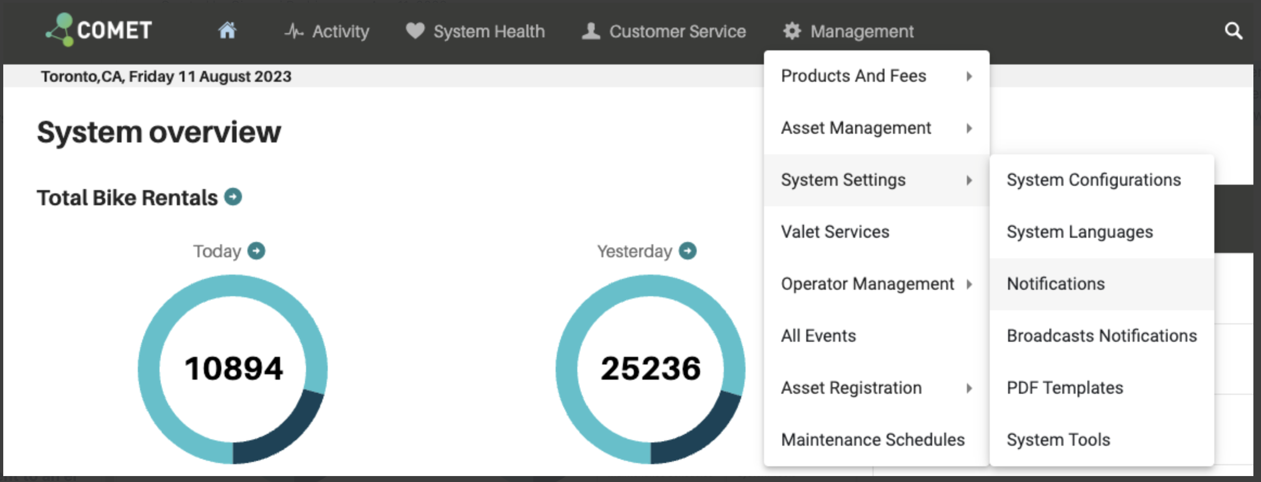Click the Yesterday label
The height and width of the screenshot is (482, 1261).
pos(634,251)
